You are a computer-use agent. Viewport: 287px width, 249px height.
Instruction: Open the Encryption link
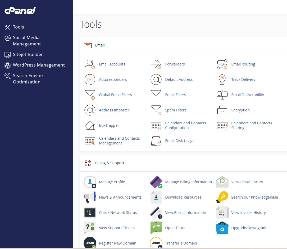tap(240, 110)
